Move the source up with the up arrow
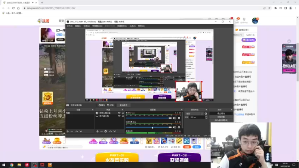 pos(110,131)
